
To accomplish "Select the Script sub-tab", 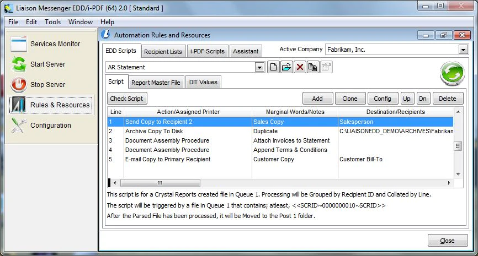I will pos(116,81).
